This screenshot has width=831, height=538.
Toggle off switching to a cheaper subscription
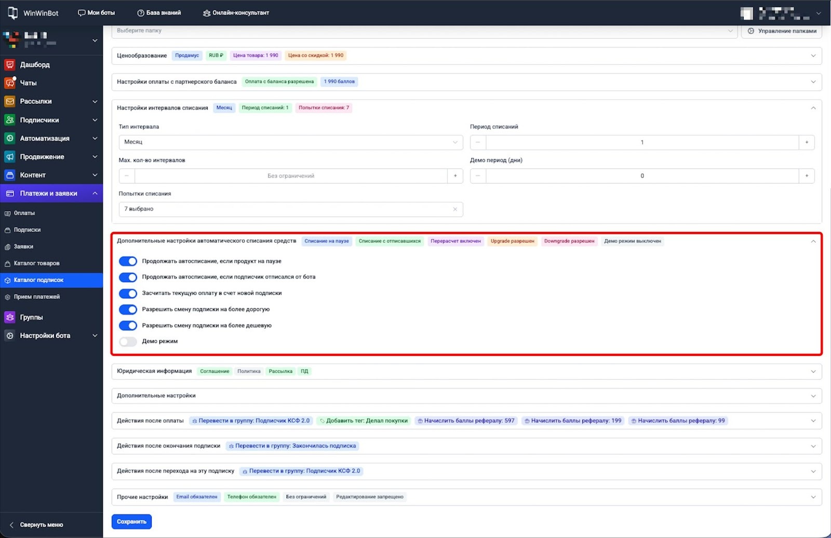pyautogui.click(x=128, y=326)
